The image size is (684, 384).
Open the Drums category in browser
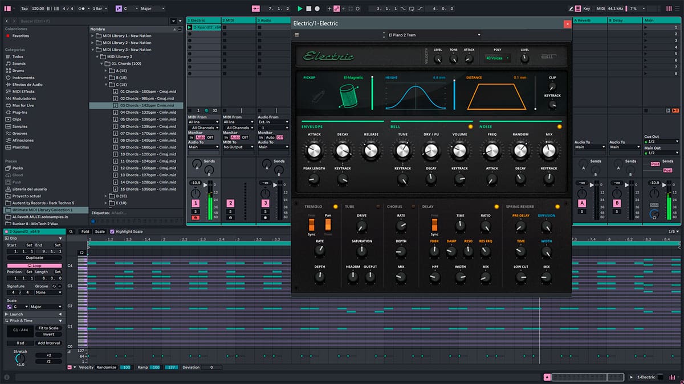(18, 71)
